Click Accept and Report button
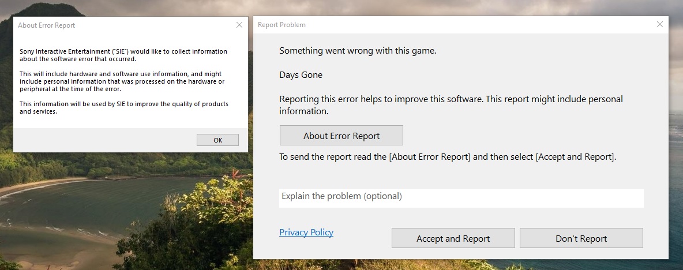 [x=453, y=238]
